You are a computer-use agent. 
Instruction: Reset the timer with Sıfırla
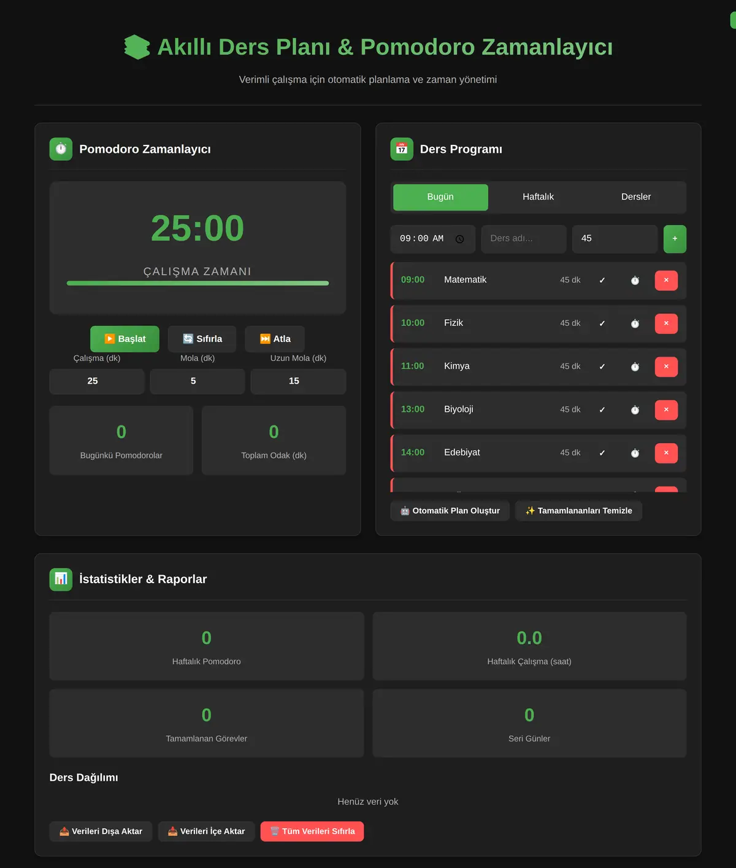tap(202, 339)
